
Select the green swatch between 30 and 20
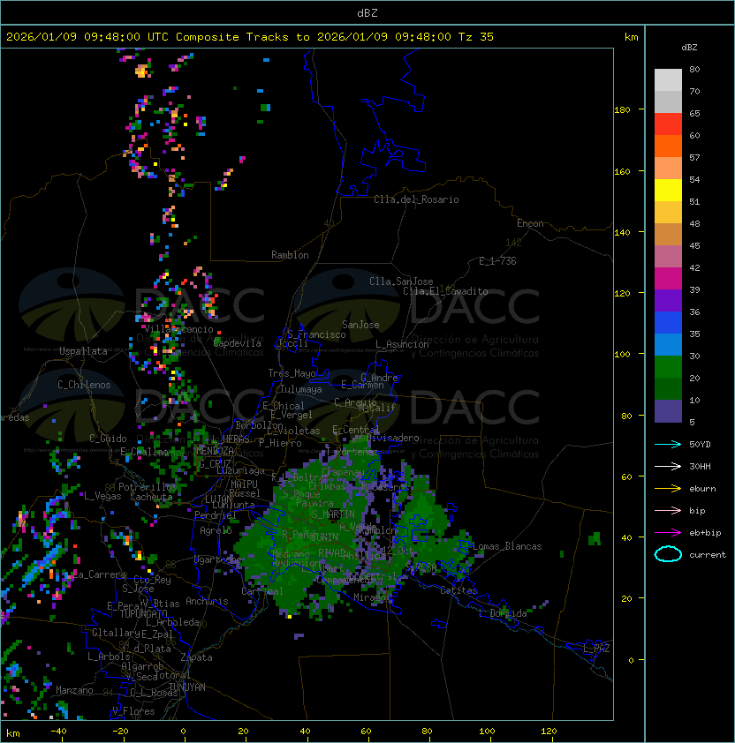tap(668, 367)
